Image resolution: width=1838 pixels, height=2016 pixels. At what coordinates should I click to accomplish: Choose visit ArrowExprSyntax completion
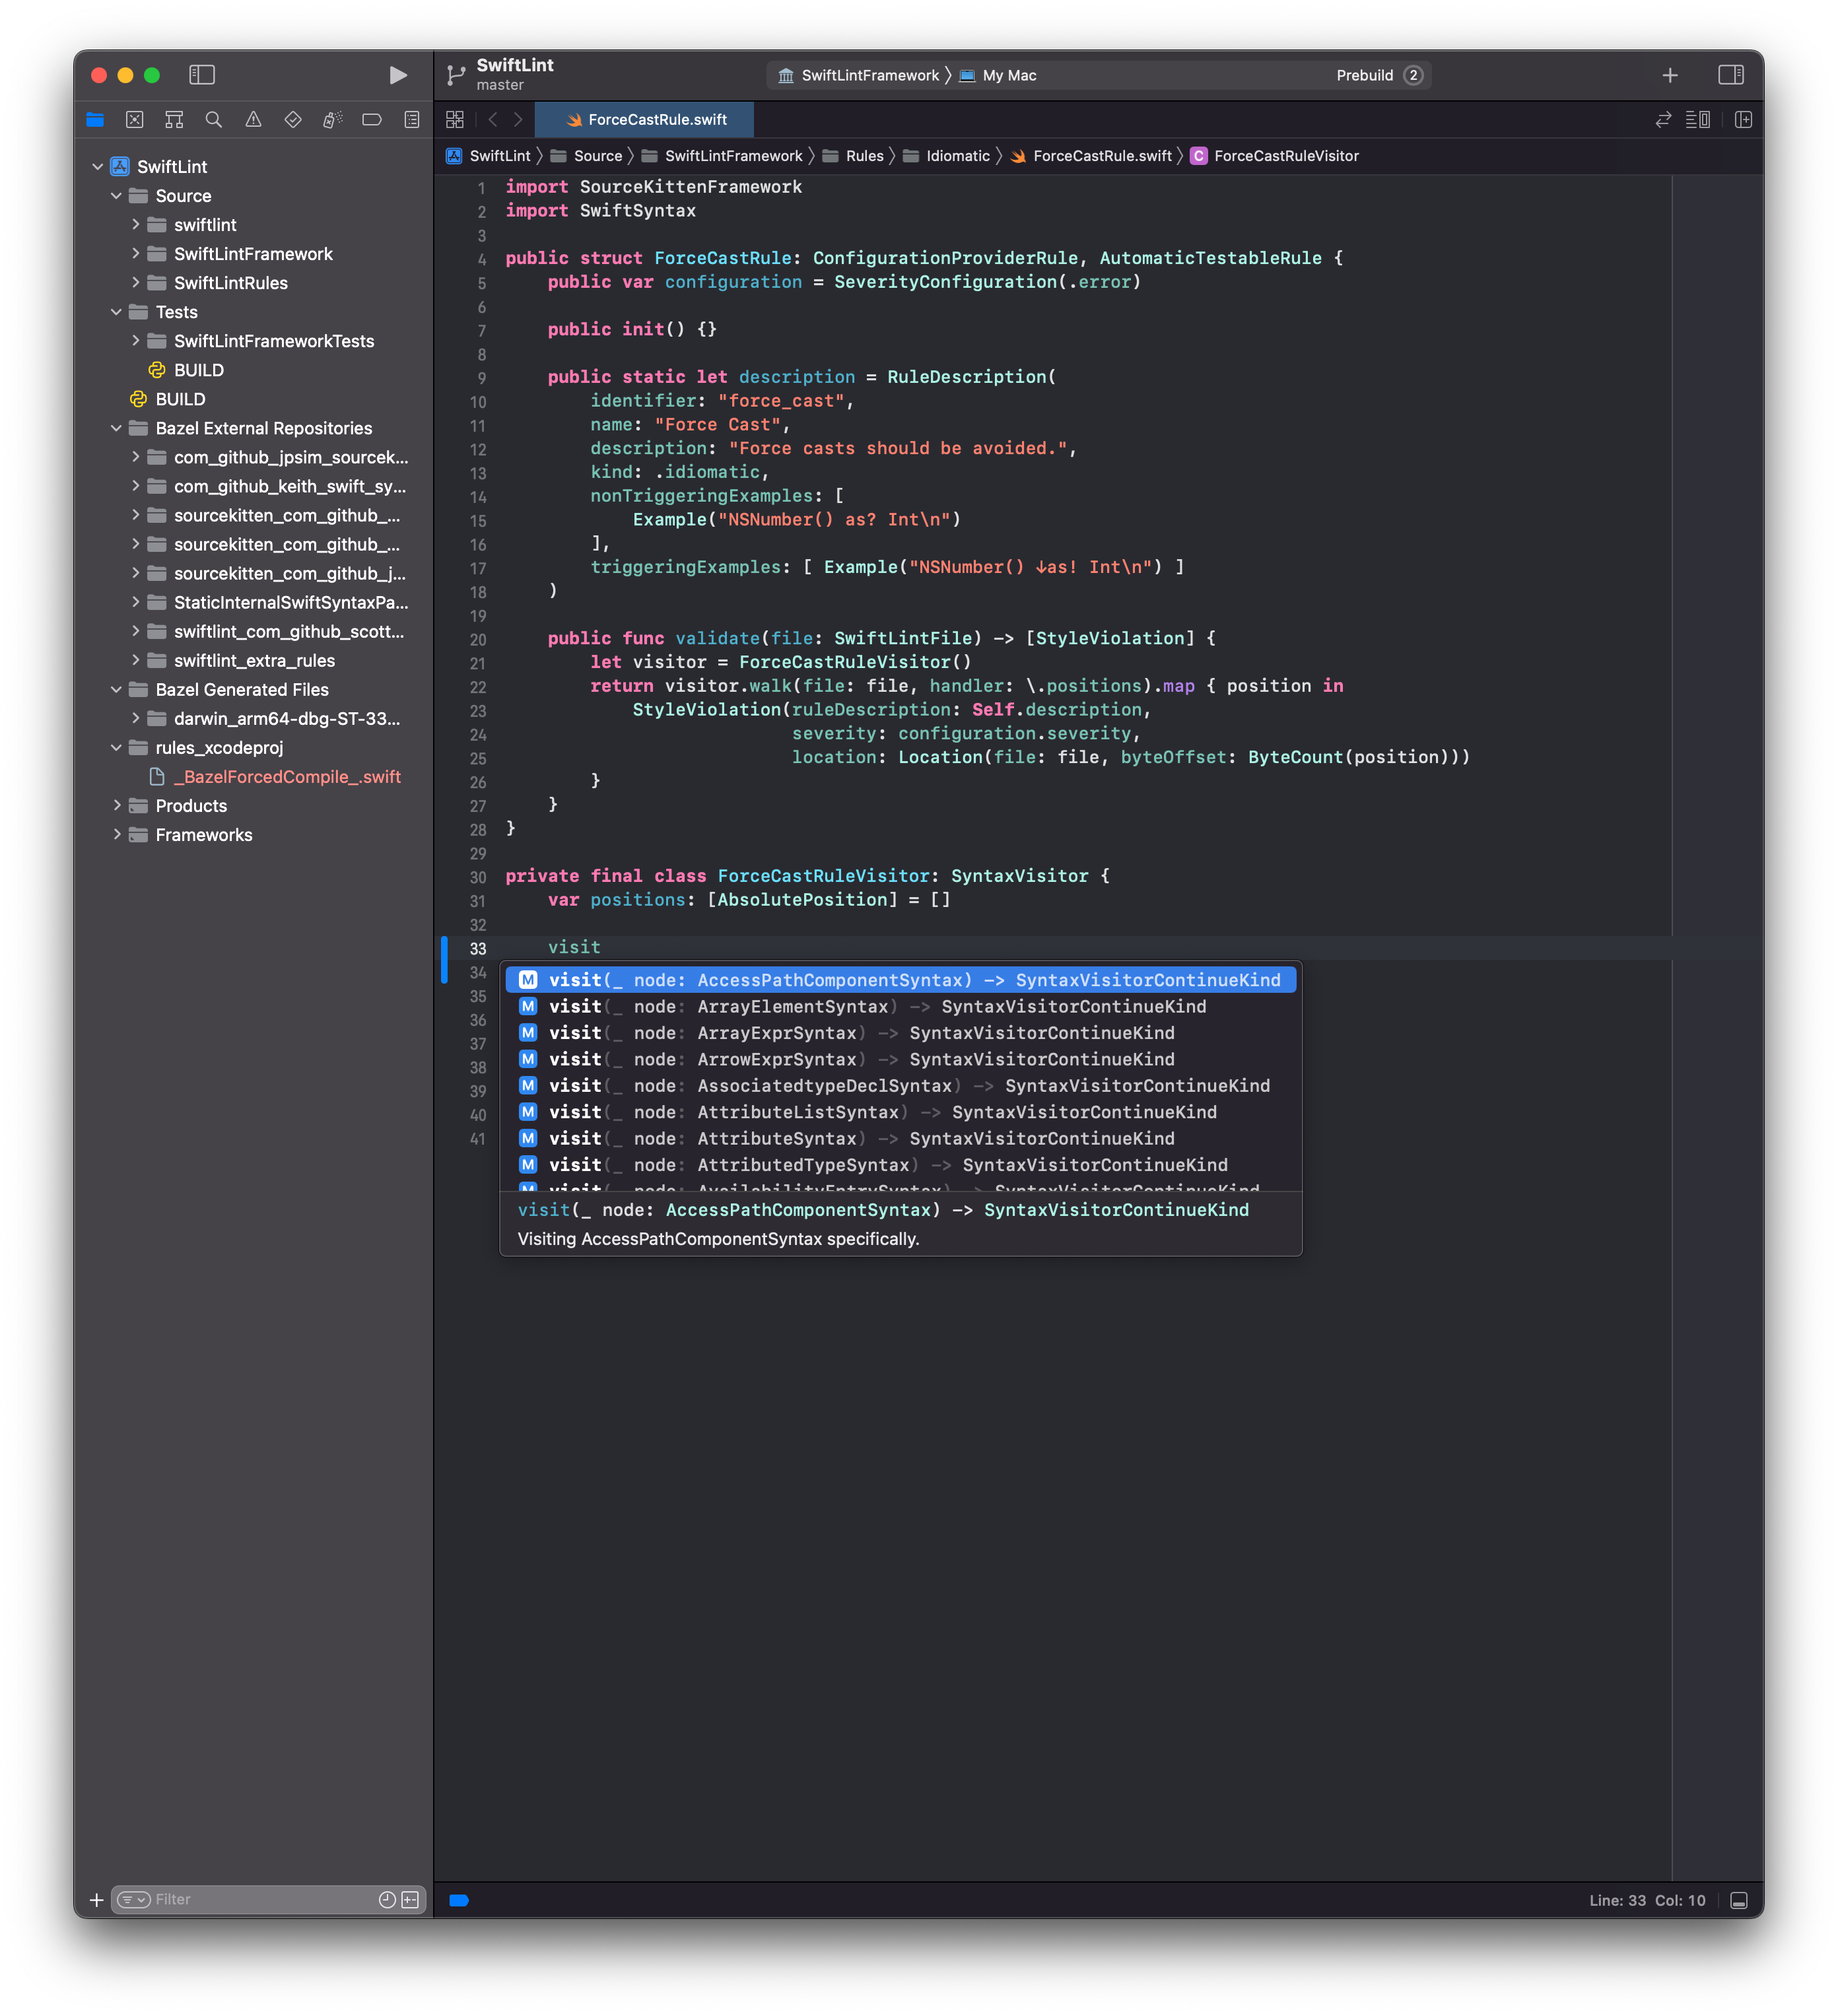coord(900,1059)
